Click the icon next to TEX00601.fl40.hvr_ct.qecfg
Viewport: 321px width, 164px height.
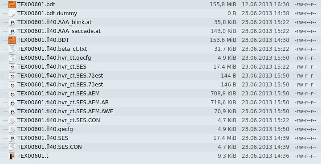coord(12,58)
